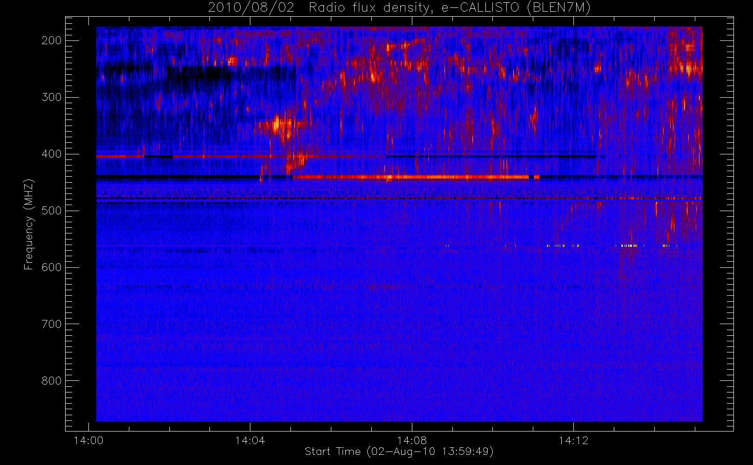753x465 pixels.
Task: Click the 14:12 time tick label
Action: (x=573, y=440)
